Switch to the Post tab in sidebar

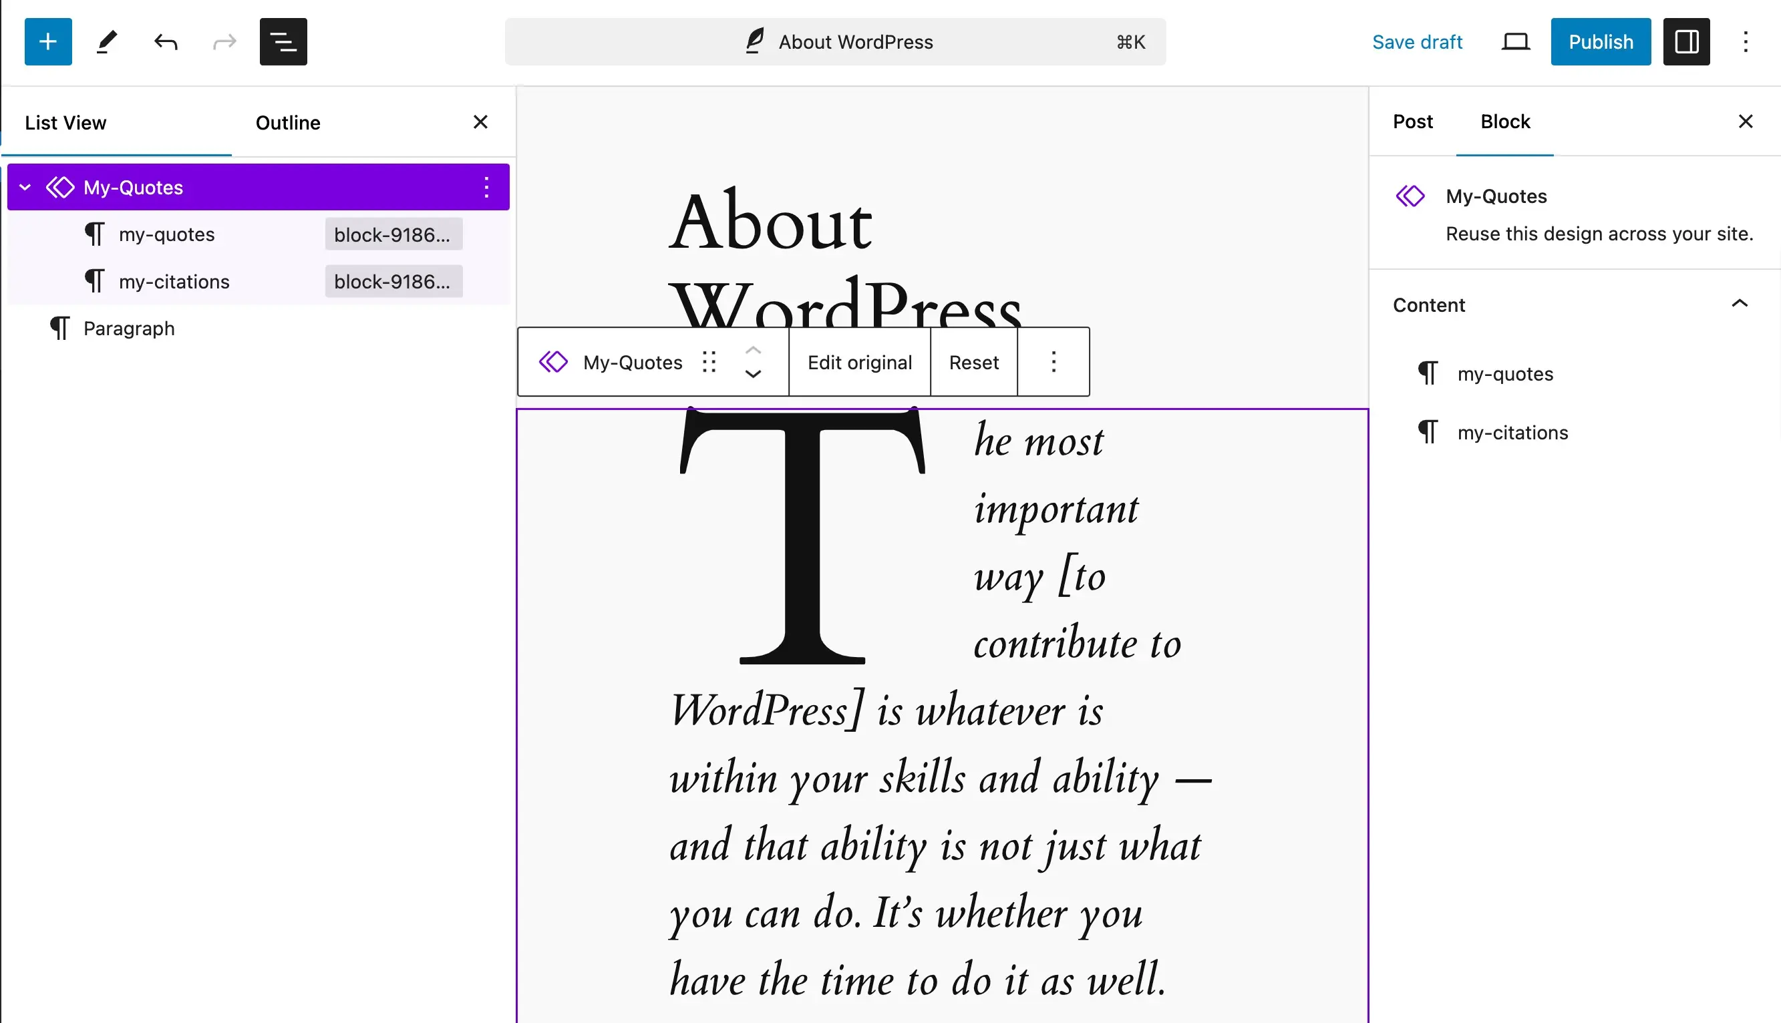(x=1412, y=121)
